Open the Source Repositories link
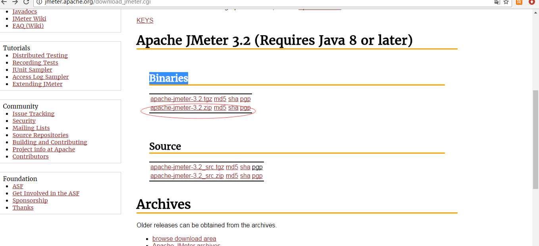The height and width of the screenshot is (246, 539). point(40,135)
